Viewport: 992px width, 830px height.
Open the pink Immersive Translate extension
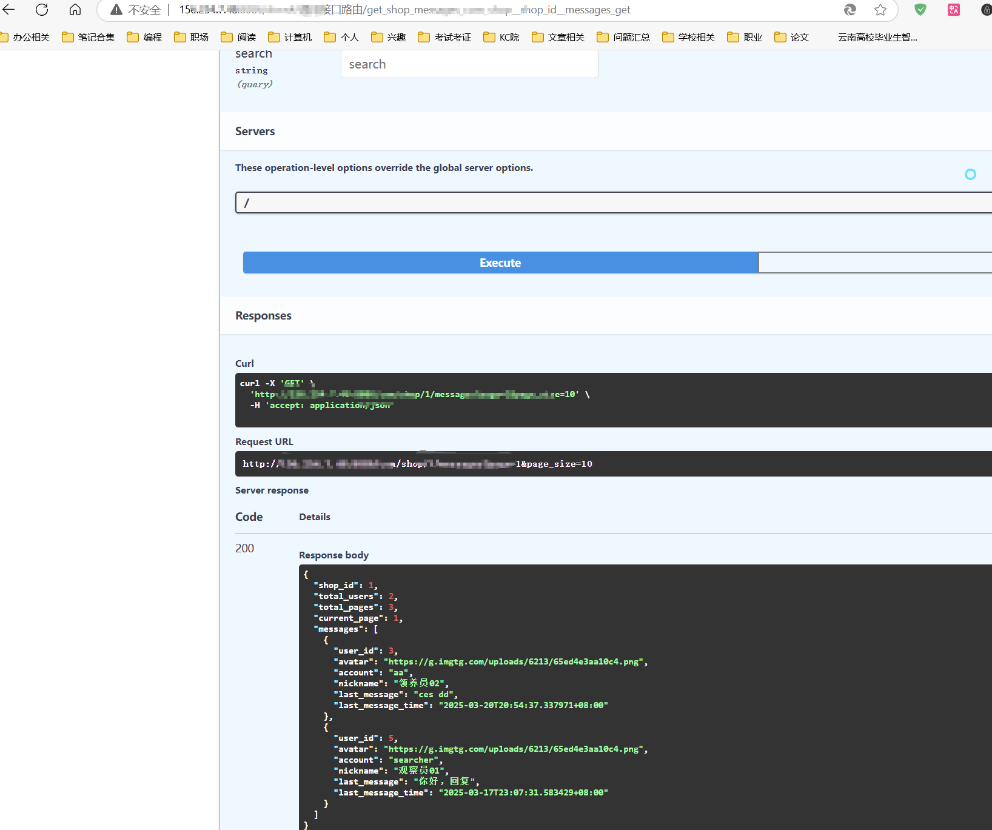pos(953,10)
